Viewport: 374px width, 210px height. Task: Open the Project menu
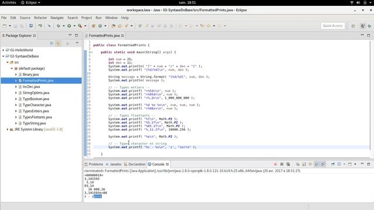coord(86,17)
